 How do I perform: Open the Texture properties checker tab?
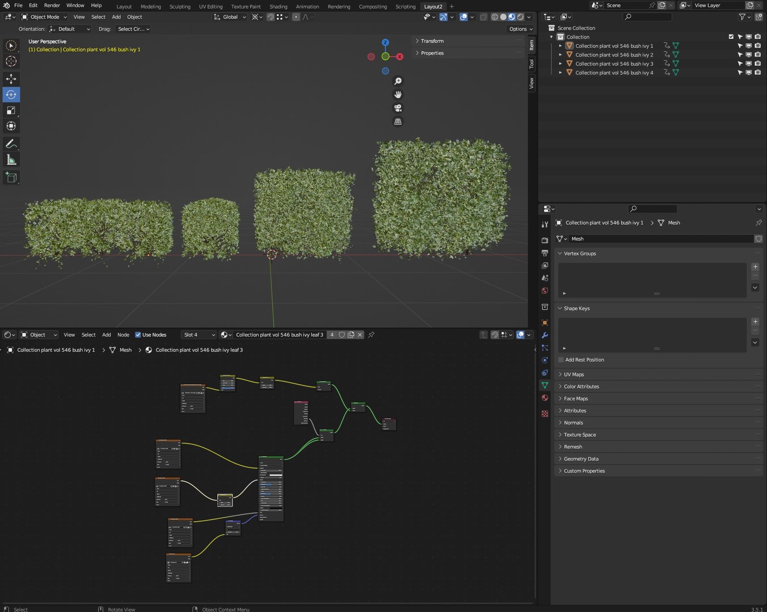[545, 414]
